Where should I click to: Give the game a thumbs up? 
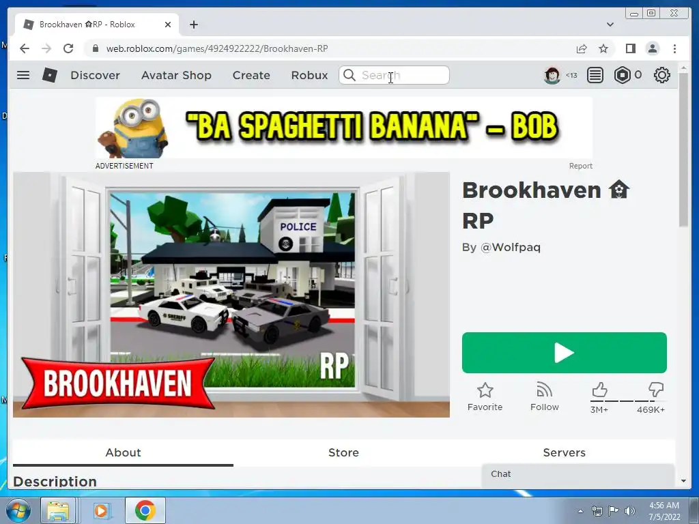pyautogui.click(x=599, y=390)
